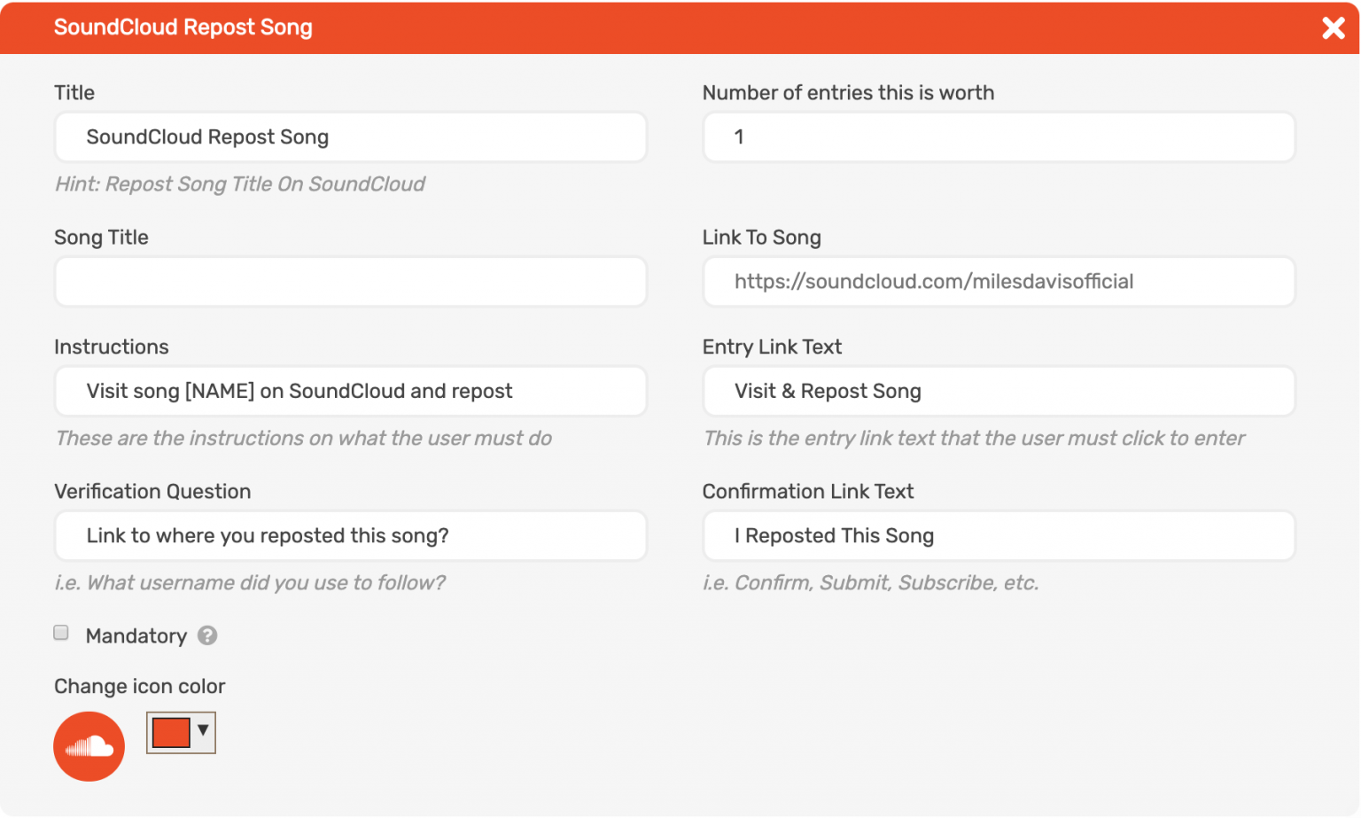Click the Verification Question field
The image size is (1361, 818).
click(350, 535)
